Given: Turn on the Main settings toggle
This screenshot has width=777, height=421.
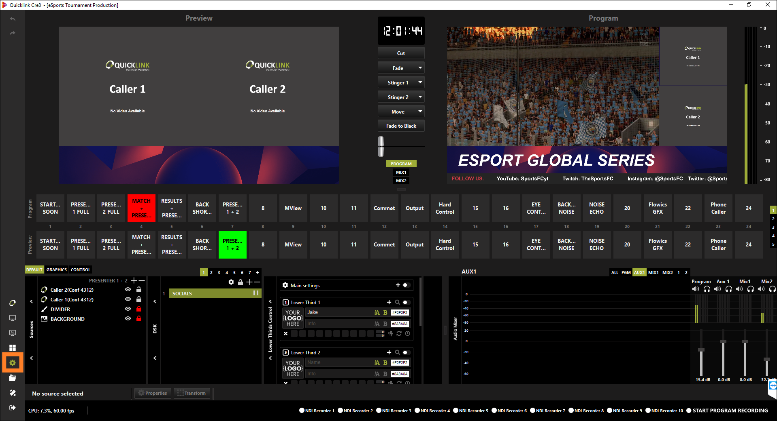Looking at the screenshot, I should coord(406,285).
